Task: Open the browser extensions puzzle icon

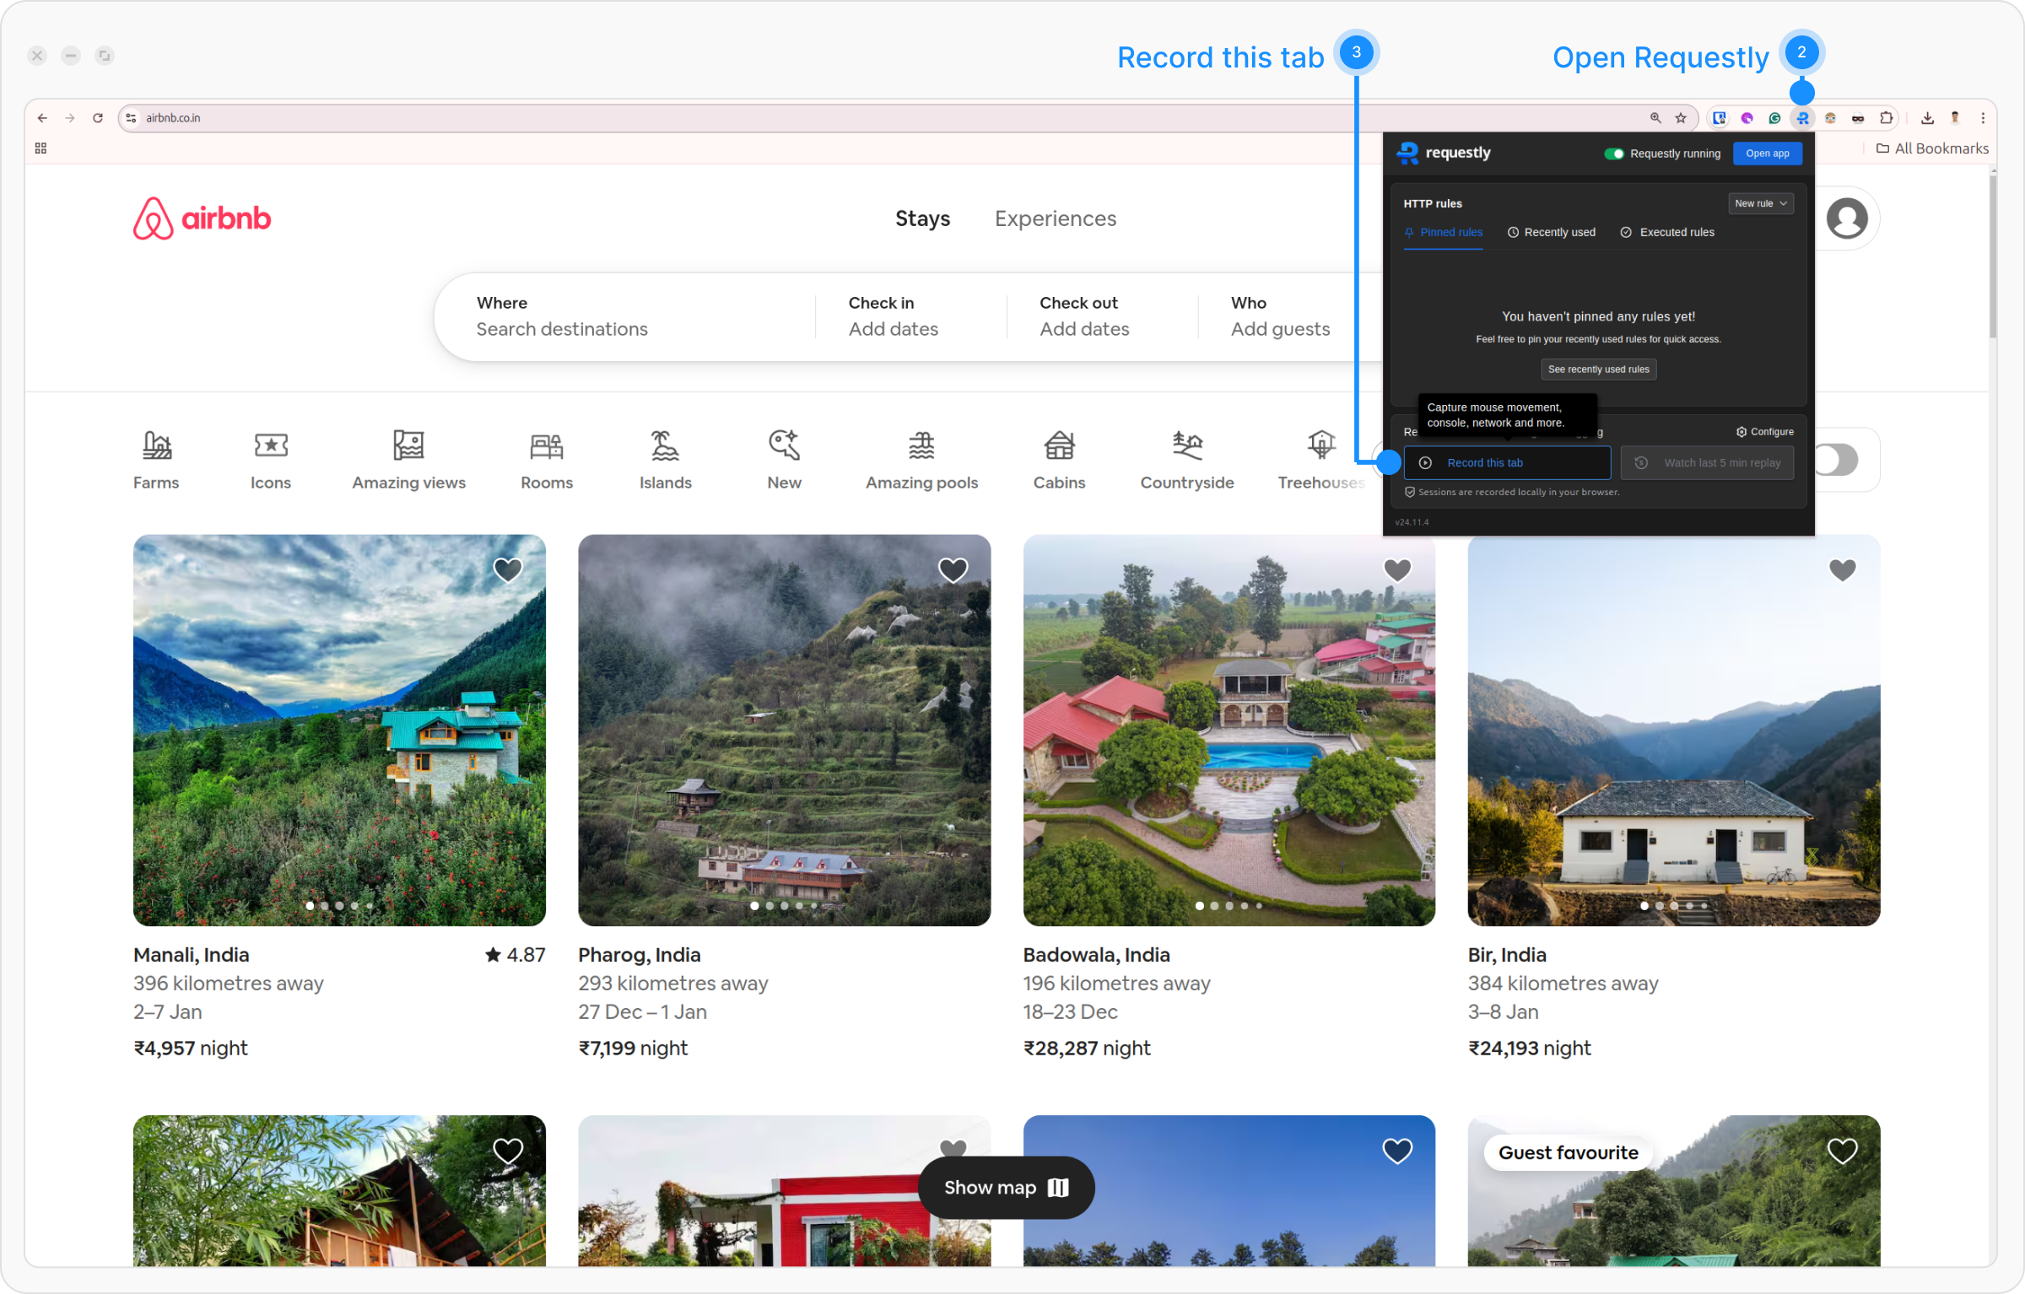Action: pos(1886,118)
